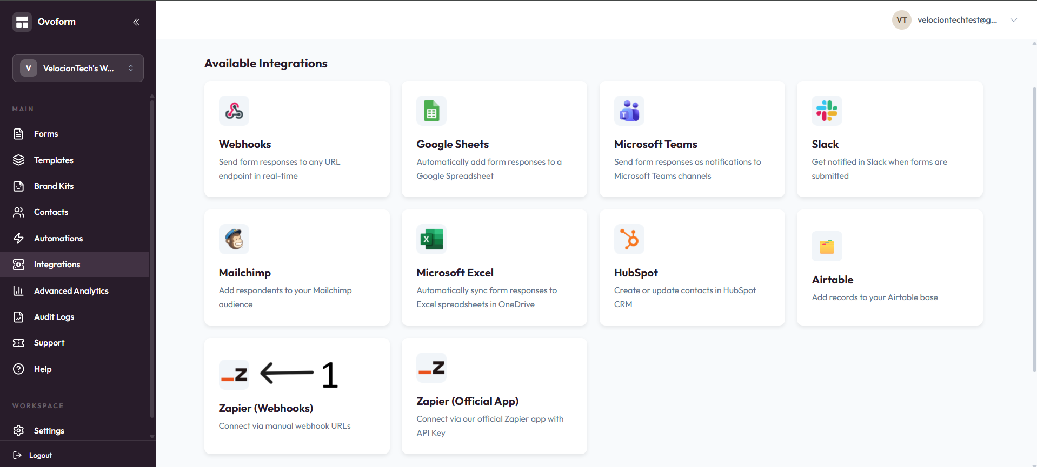The width and height of the screenshot is (1037, 467).
Task: Click the HubSpot sprocket icon
Action: (x=629, y=239)
